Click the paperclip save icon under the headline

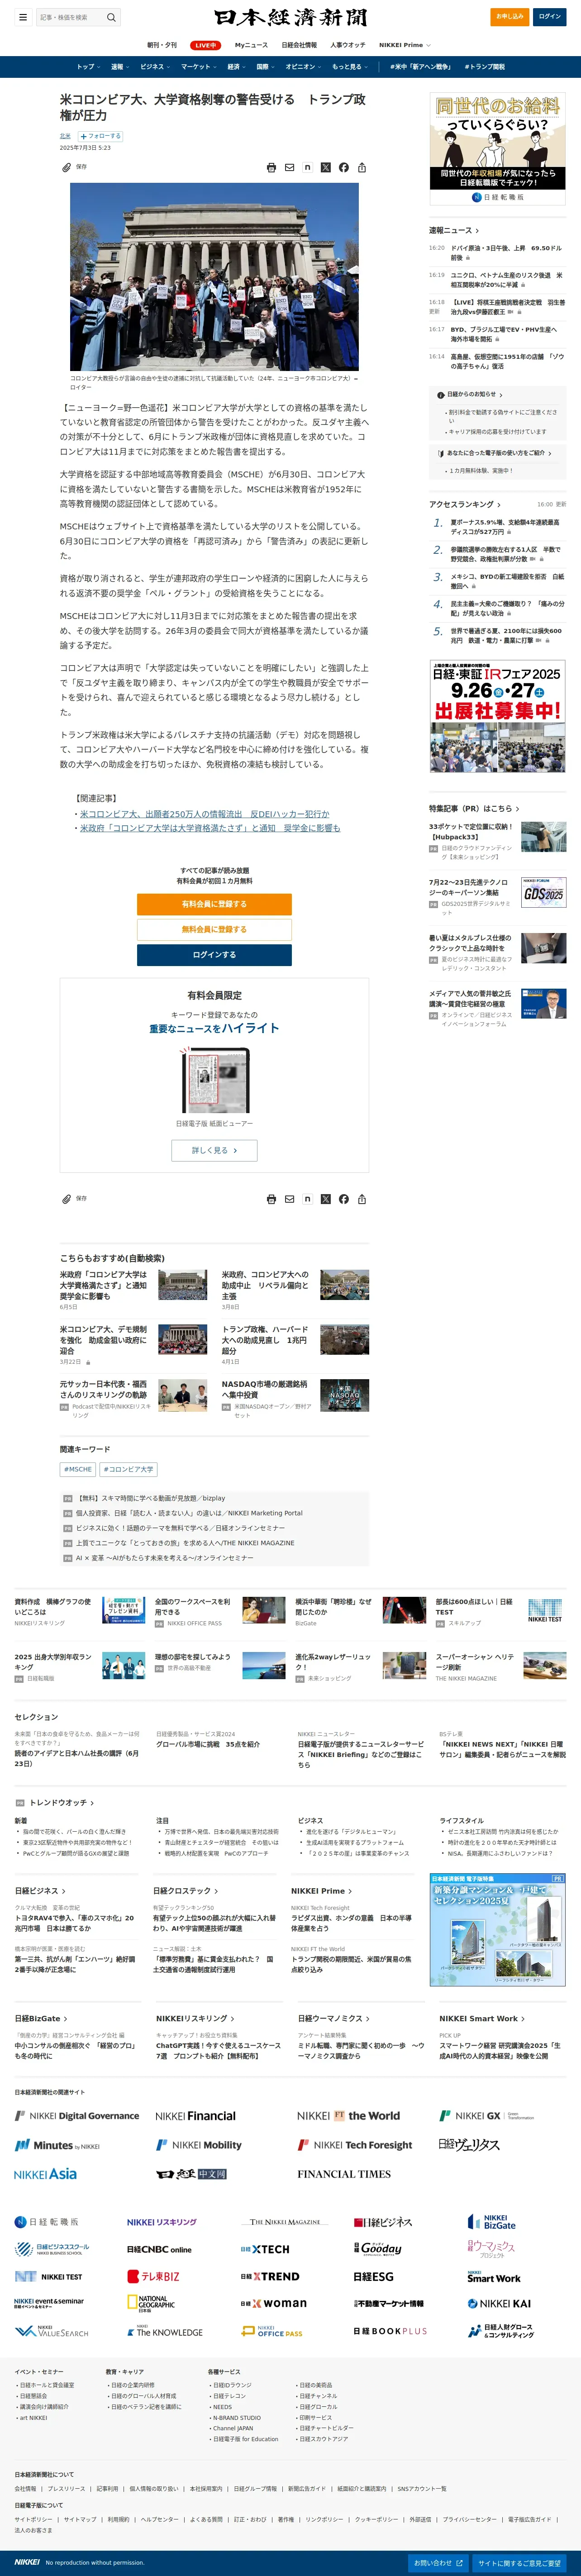(x=67, y=167)
